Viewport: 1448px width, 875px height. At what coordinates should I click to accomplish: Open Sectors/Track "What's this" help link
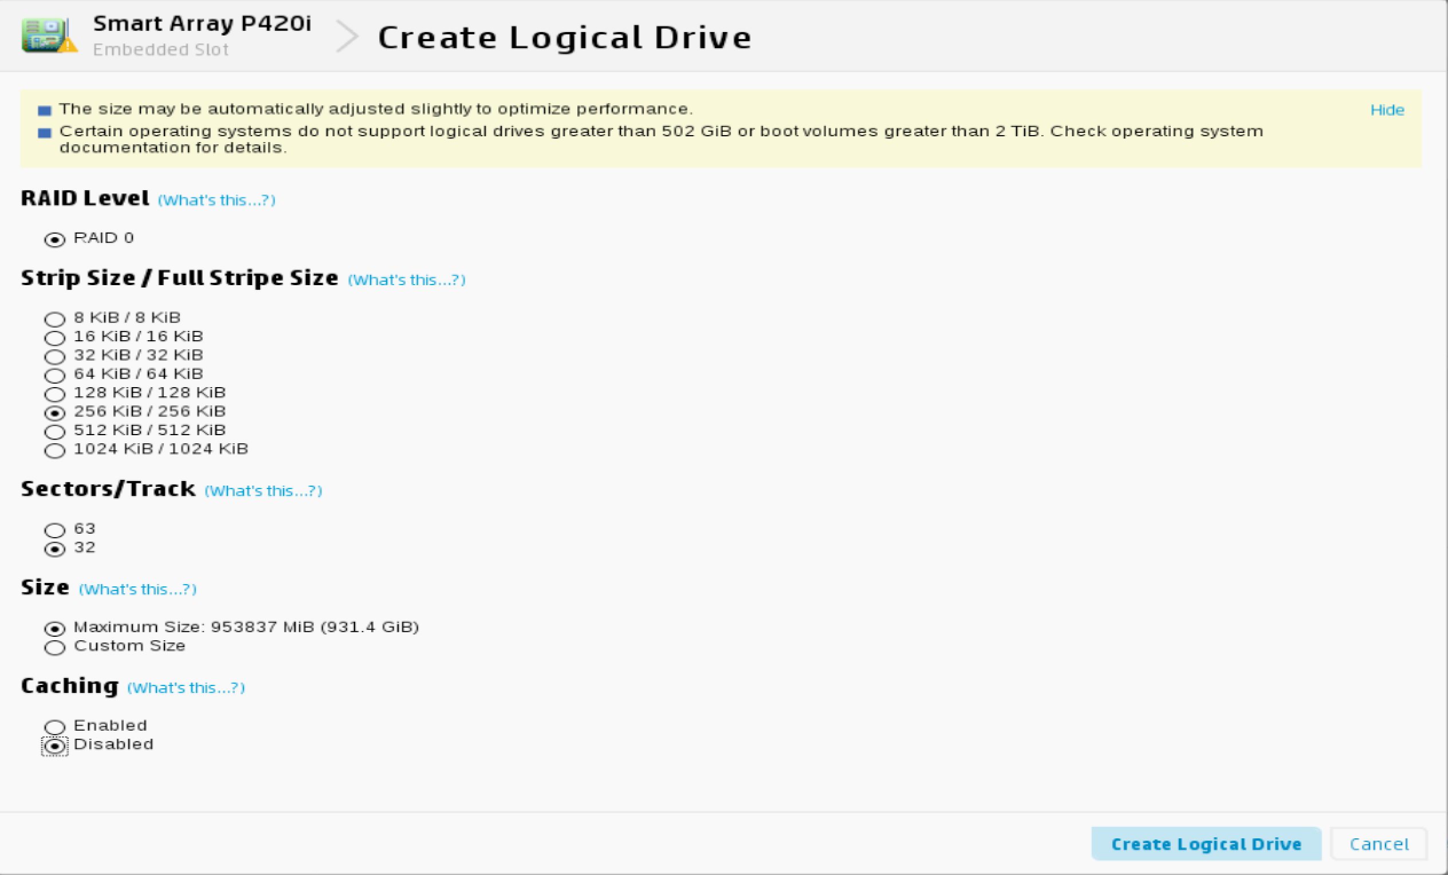point(263,491)
